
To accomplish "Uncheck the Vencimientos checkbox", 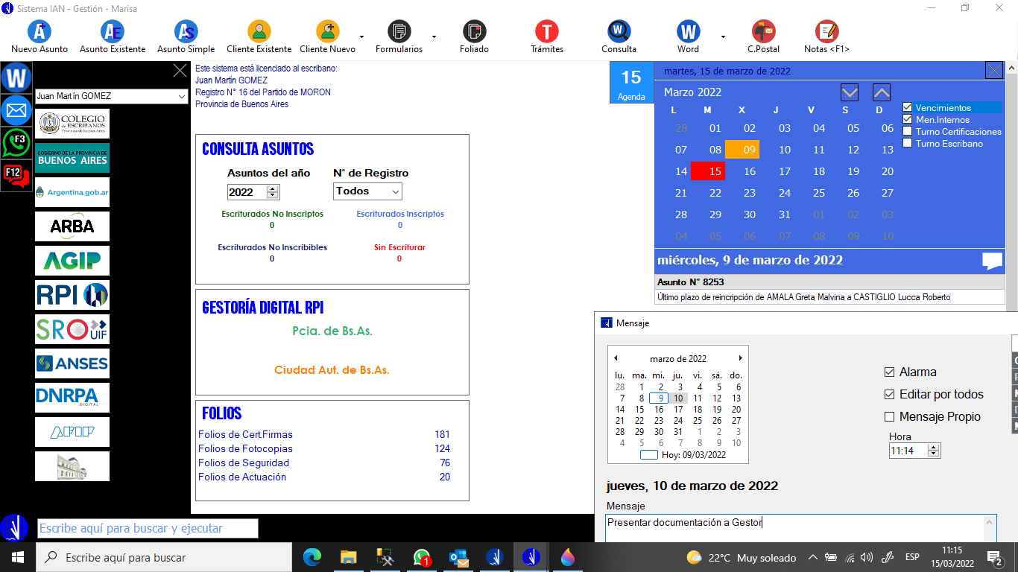I will coord(908,108).
